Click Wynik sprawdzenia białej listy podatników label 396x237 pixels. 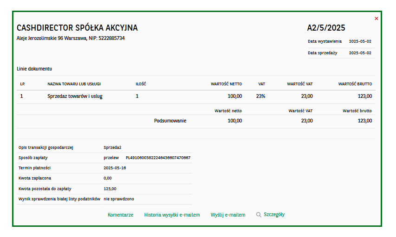coord(59,199)
